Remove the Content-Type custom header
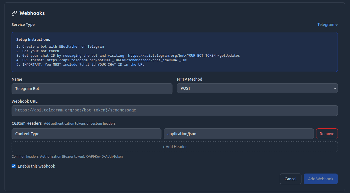This screenshot has width=350, height=193. pyautogui.click(x=327, y=134)
